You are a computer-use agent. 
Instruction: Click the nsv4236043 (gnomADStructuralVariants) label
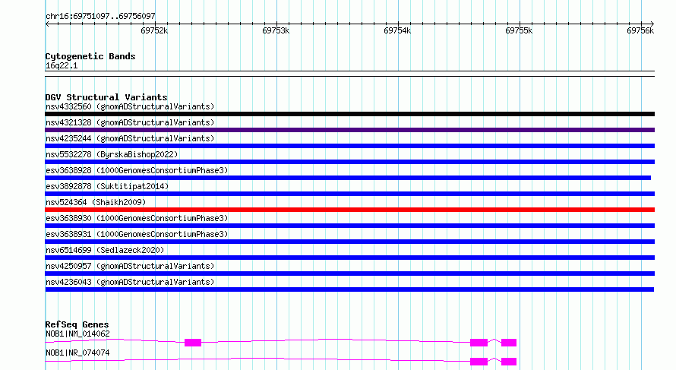tap(130, 282)
